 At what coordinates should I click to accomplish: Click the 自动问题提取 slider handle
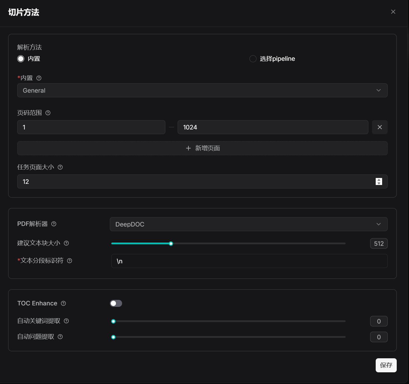113,337
